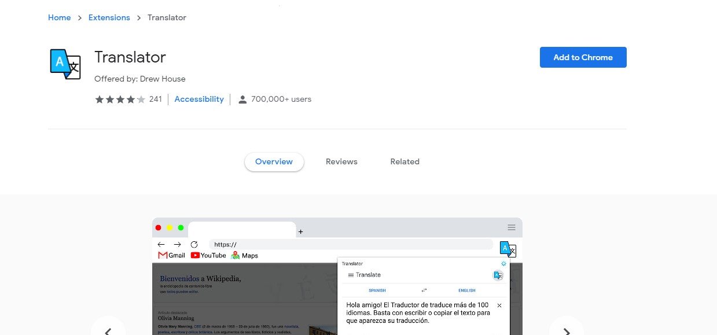The image size is (717, 335).
Task: Click the forward arrow in preview browser
Action: point(178,245)
